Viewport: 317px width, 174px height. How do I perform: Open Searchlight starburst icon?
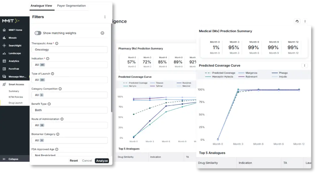point(4,45)
